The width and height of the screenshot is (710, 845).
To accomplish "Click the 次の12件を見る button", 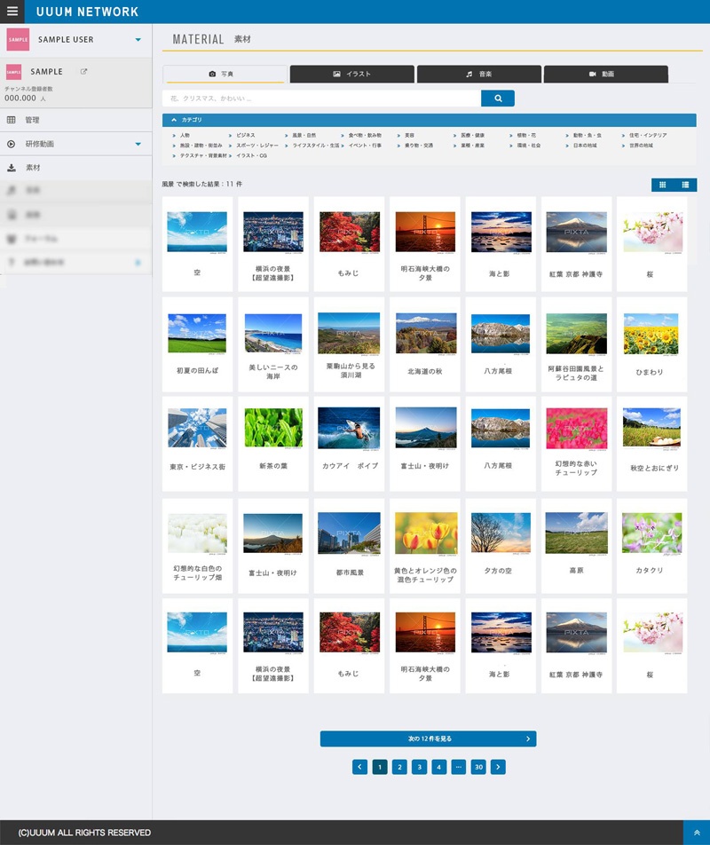I will (428, 738).
